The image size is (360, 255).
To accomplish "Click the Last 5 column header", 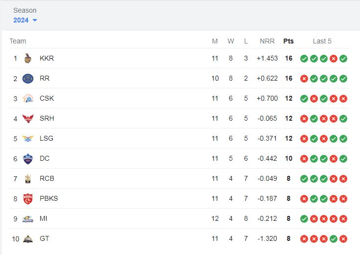I will pyautogui.click(x=322, y=41).
